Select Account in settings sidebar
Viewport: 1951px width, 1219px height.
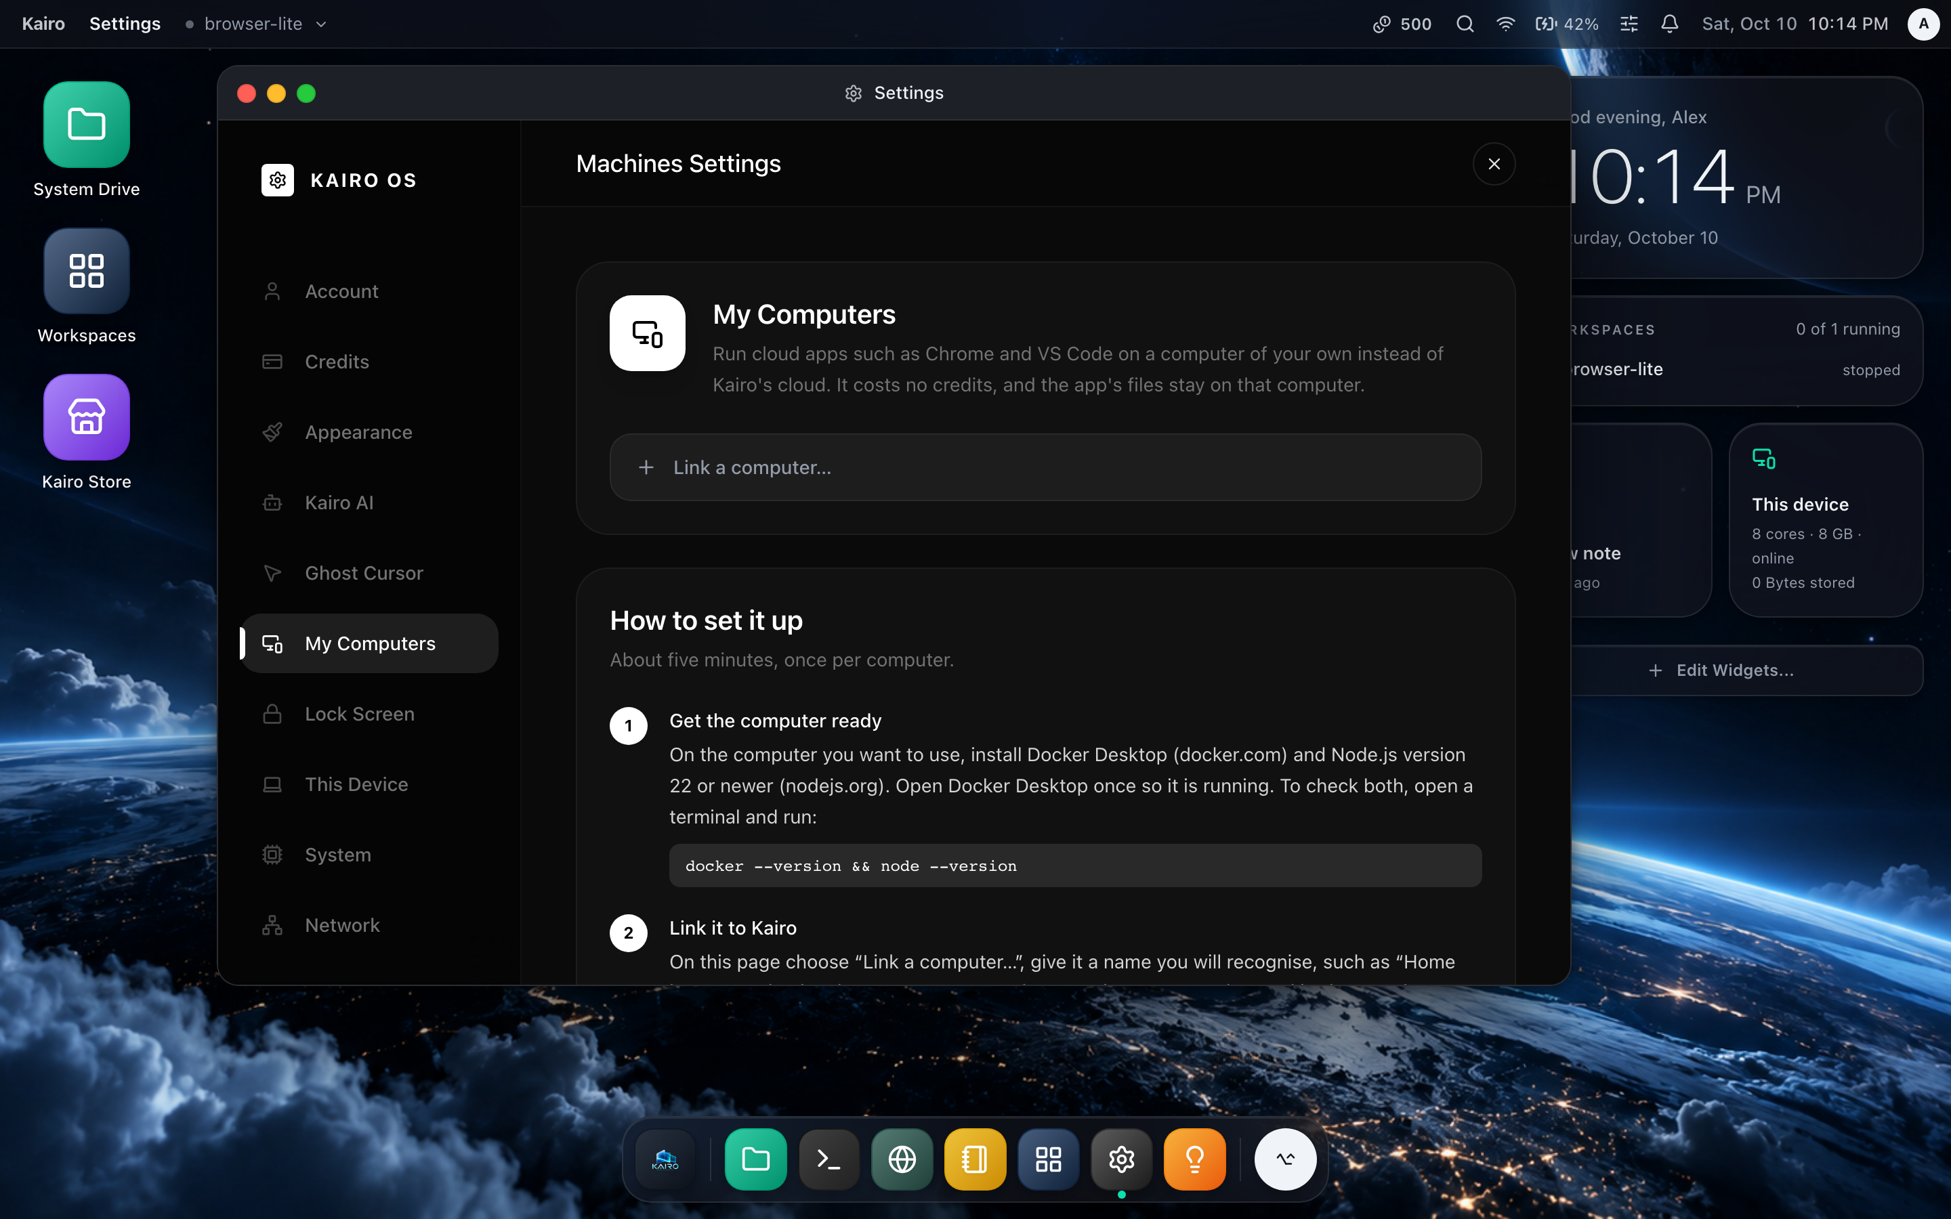pos(369,291)
